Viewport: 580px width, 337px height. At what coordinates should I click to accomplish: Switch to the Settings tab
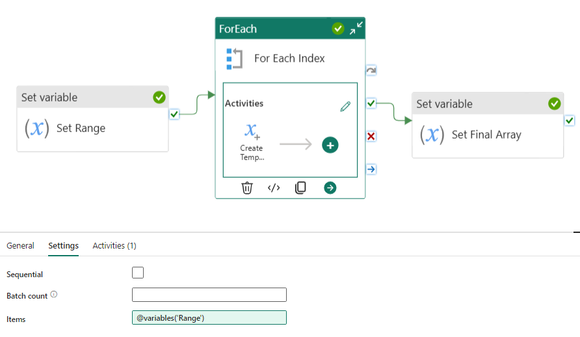63,246
